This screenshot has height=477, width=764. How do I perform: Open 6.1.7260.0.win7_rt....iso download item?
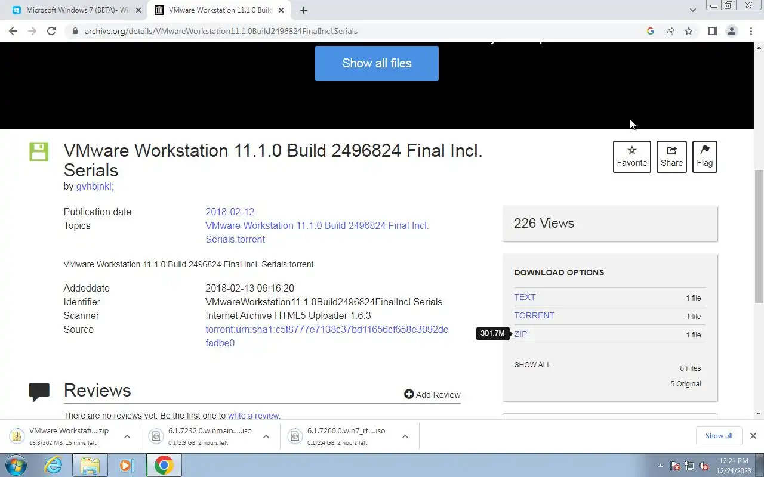click(341, 436)
